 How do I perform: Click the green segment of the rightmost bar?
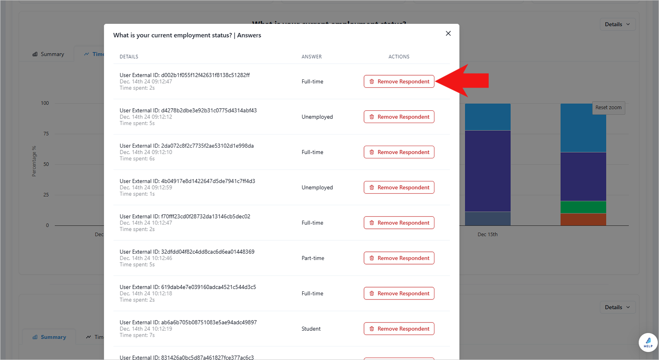583,207
